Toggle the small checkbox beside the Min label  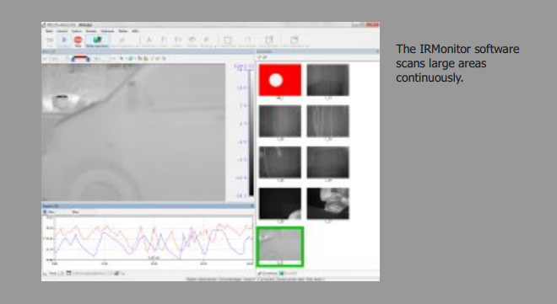45,212
